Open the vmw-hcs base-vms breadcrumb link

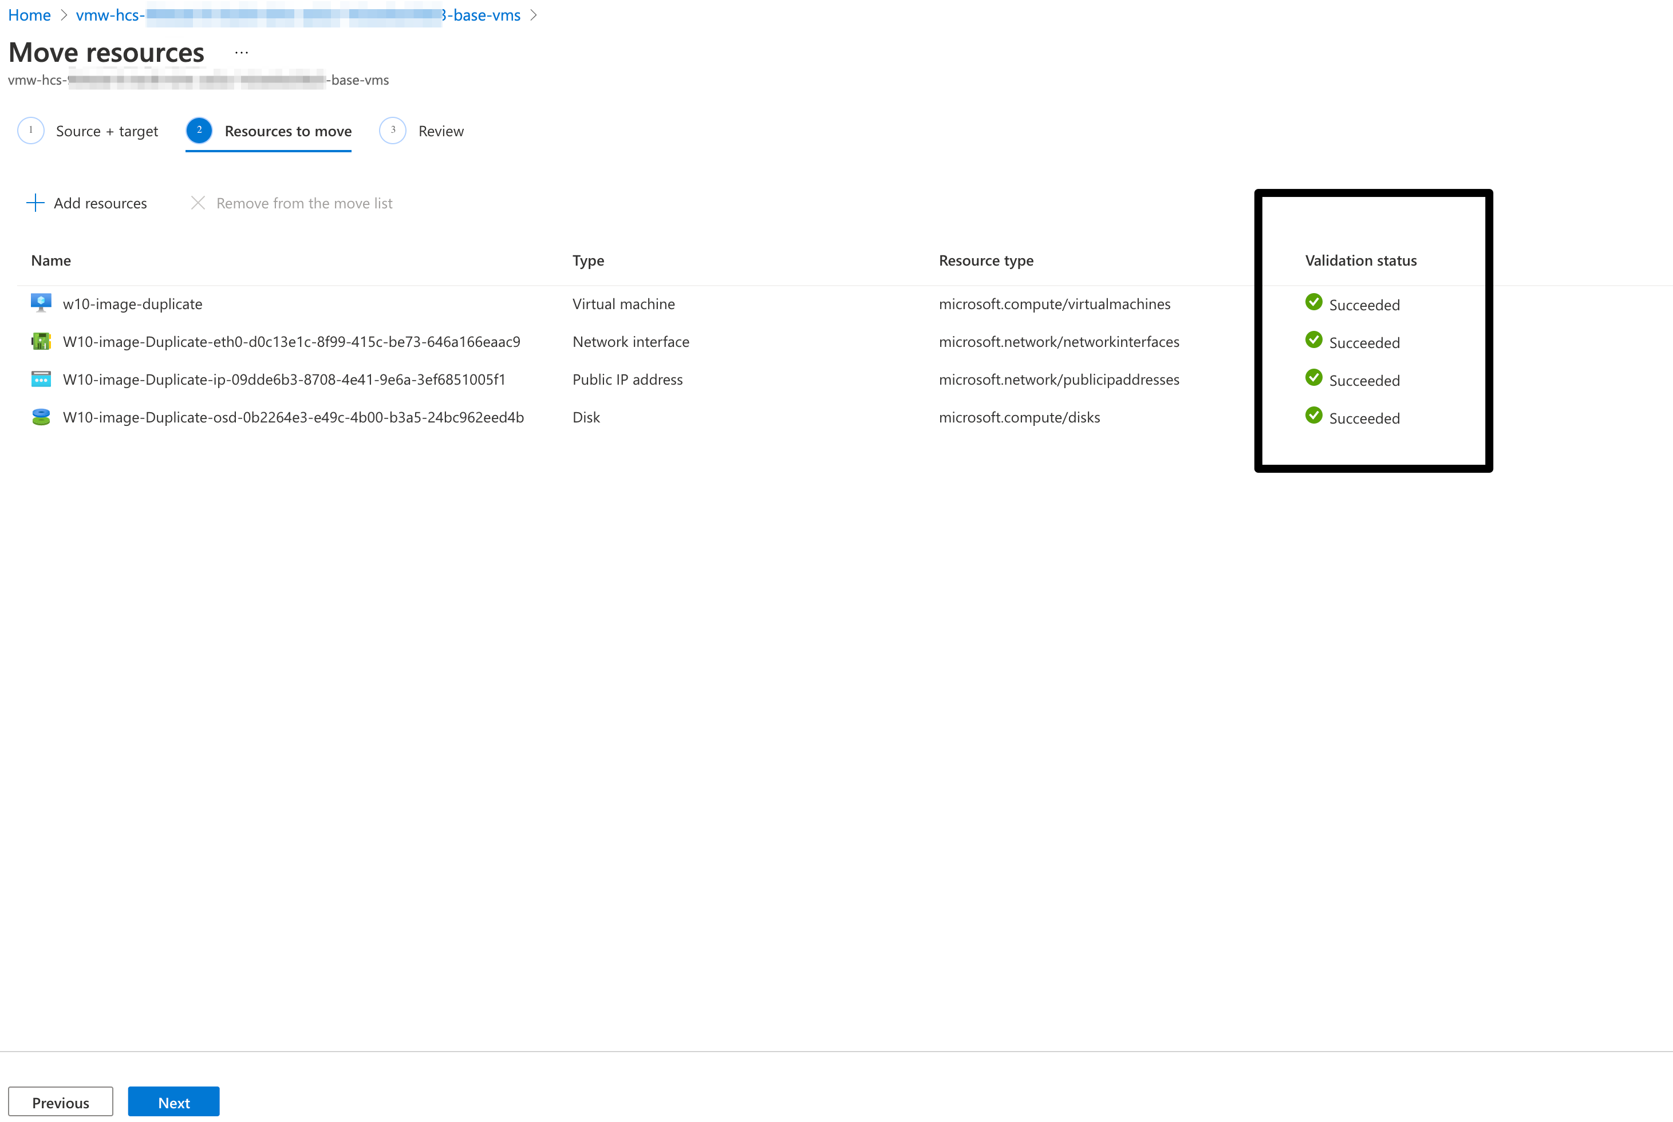click(x=298, y=15)
